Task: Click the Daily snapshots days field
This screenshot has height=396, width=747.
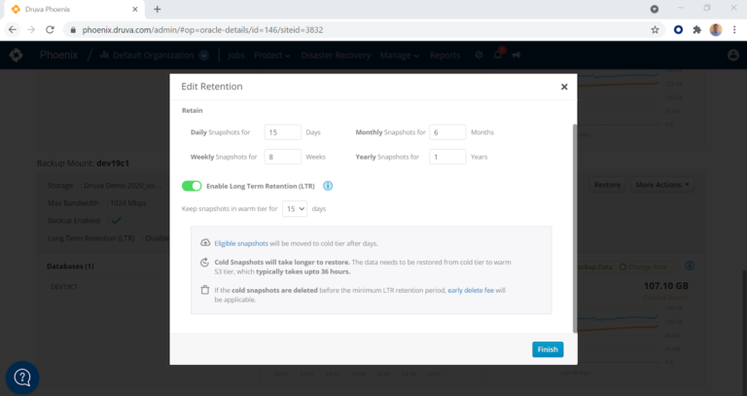Action: point(282,131)
